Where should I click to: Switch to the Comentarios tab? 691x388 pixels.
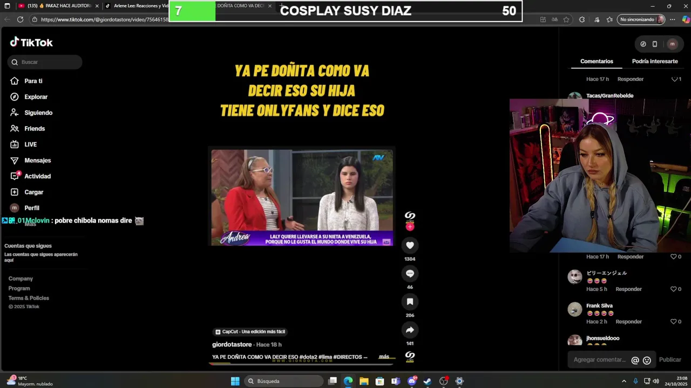click(597, 61)
